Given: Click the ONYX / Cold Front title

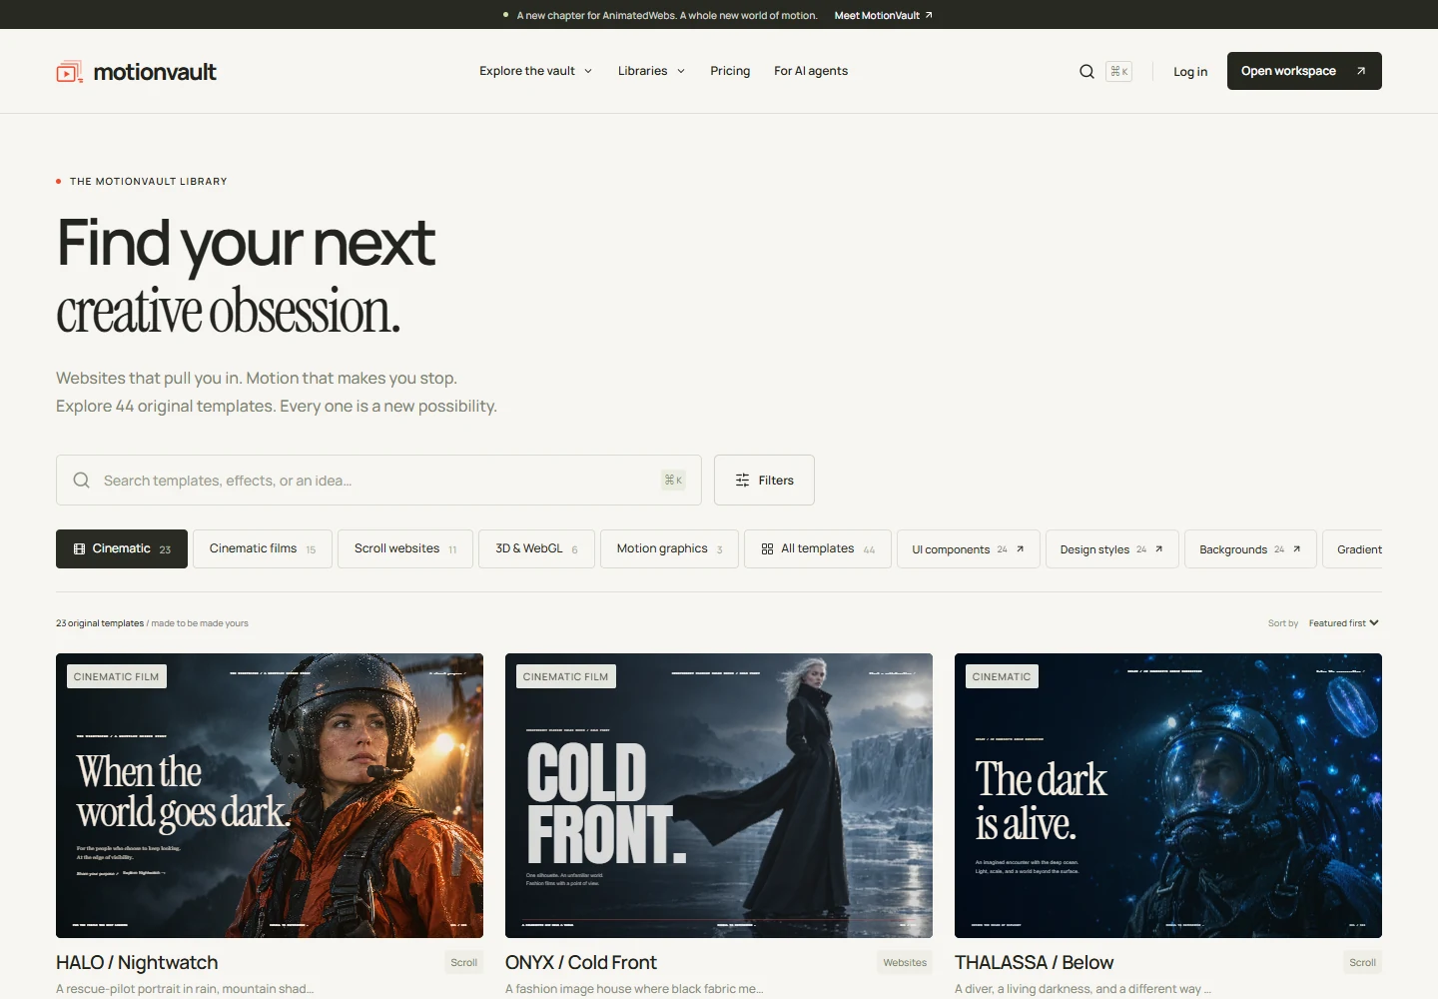Looking at the screenshot, I should (581, 962).
